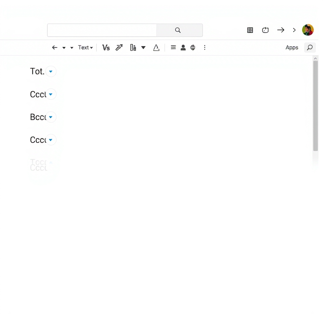This screenshot has width=323, height=323.
Task: Expand the dropdown next to Ccct
Action: (51, 94)
